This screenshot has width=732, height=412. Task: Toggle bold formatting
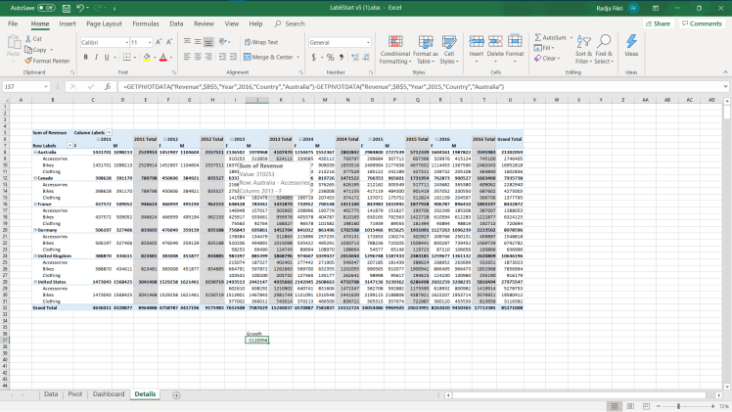pyautogui.click(x=83, y=57)
